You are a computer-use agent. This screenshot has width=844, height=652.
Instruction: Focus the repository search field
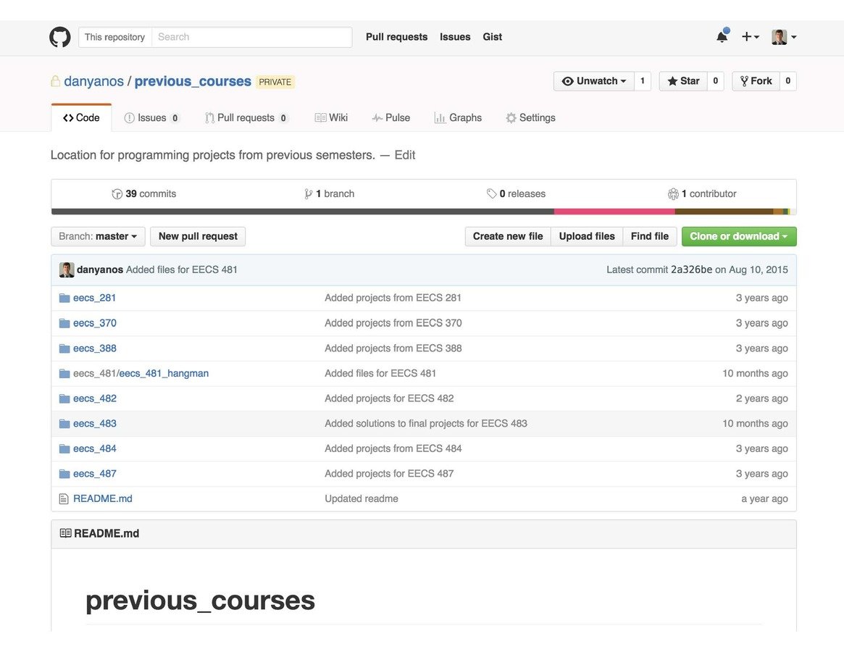click(x=252, y=37)
